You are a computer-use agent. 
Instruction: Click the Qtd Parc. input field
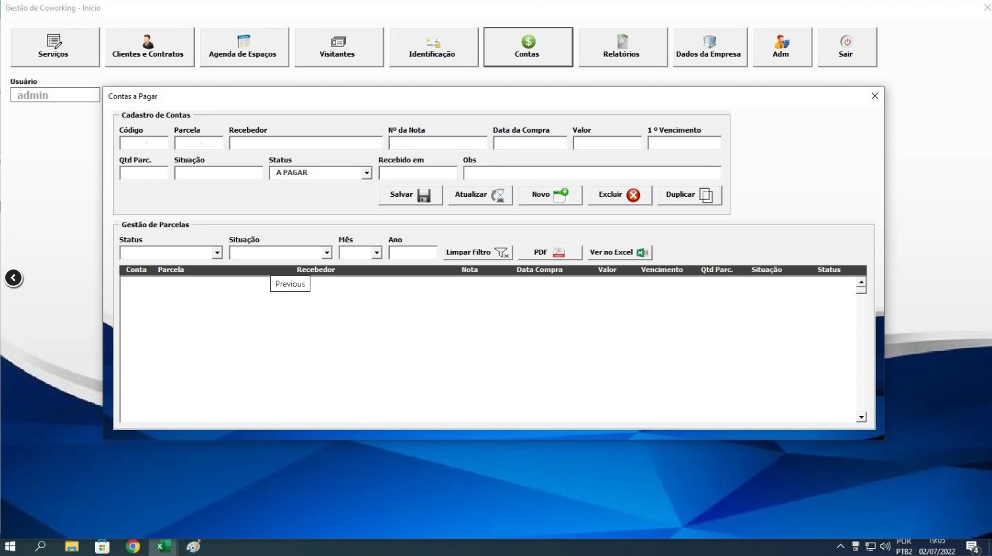tap(144, 173)
